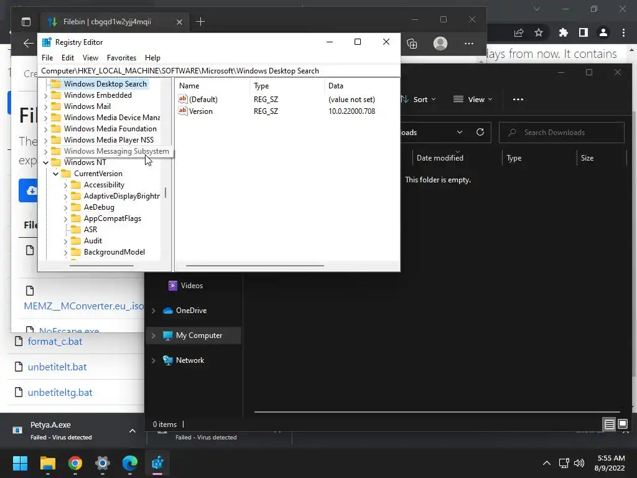
Task: Open the View menu in Registry Editor
Action: point(90,58)
